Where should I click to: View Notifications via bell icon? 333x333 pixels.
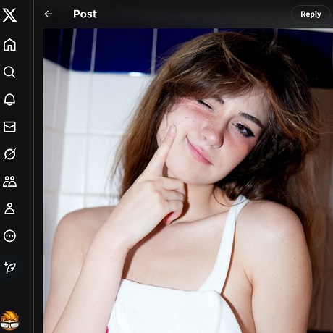(x=9, y=99)
